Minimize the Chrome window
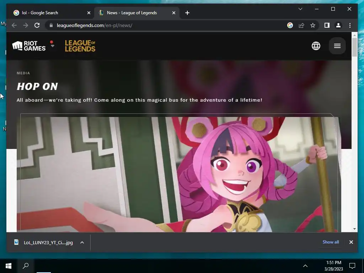The height and width of the screenshot is (273, 364). [317, 9]
